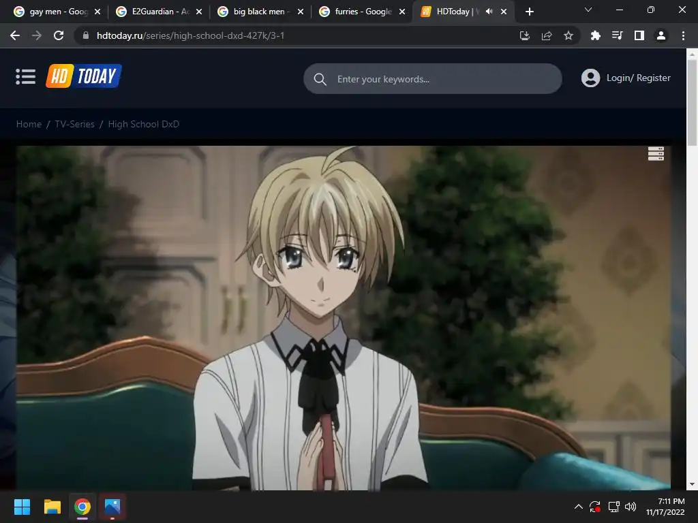Image resolution: width=698 pixels, height=523 pixels.
Task: Open the HDToday hamburger menu
Action: 25,76
